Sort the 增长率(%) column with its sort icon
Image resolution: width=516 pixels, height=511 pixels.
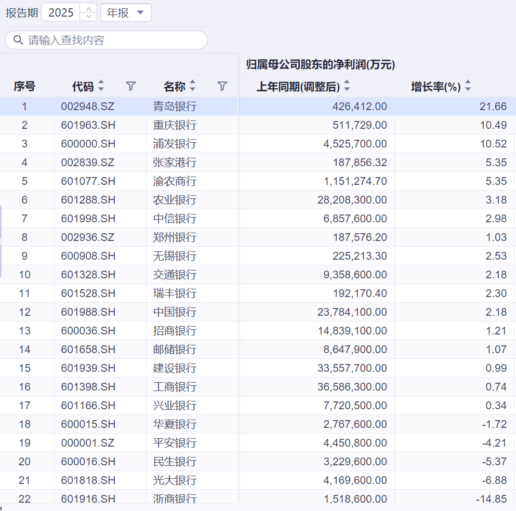pyautogui.click(x=468, y=86)
